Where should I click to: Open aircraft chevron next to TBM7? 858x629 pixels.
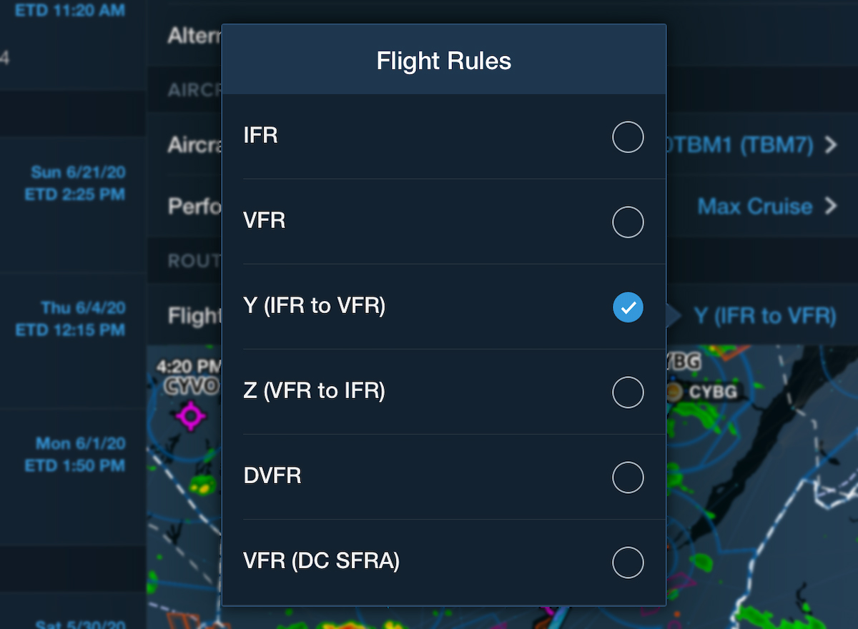(x=830, y=146)
